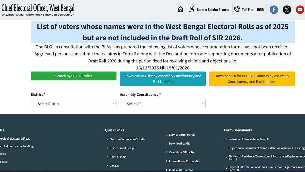The image size is (305, 172).
Task: Open the Facebook page via its icon
Action: 274,9
